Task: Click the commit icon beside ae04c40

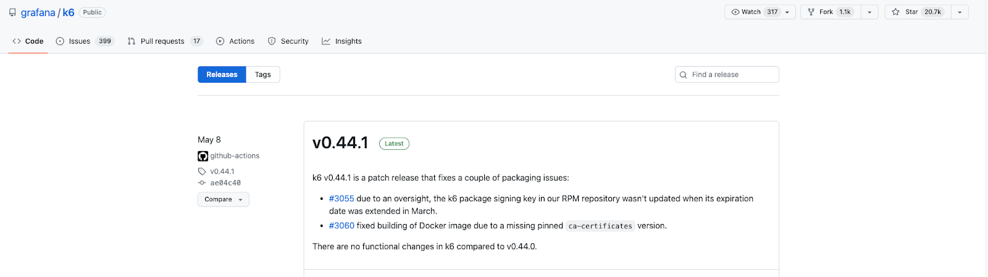Action: 202,183
